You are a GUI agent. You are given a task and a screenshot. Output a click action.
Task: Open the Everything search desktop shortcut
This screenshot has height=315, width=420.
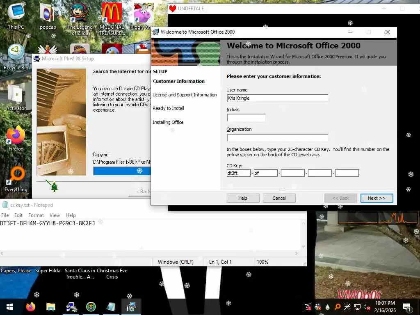point(16,179)
